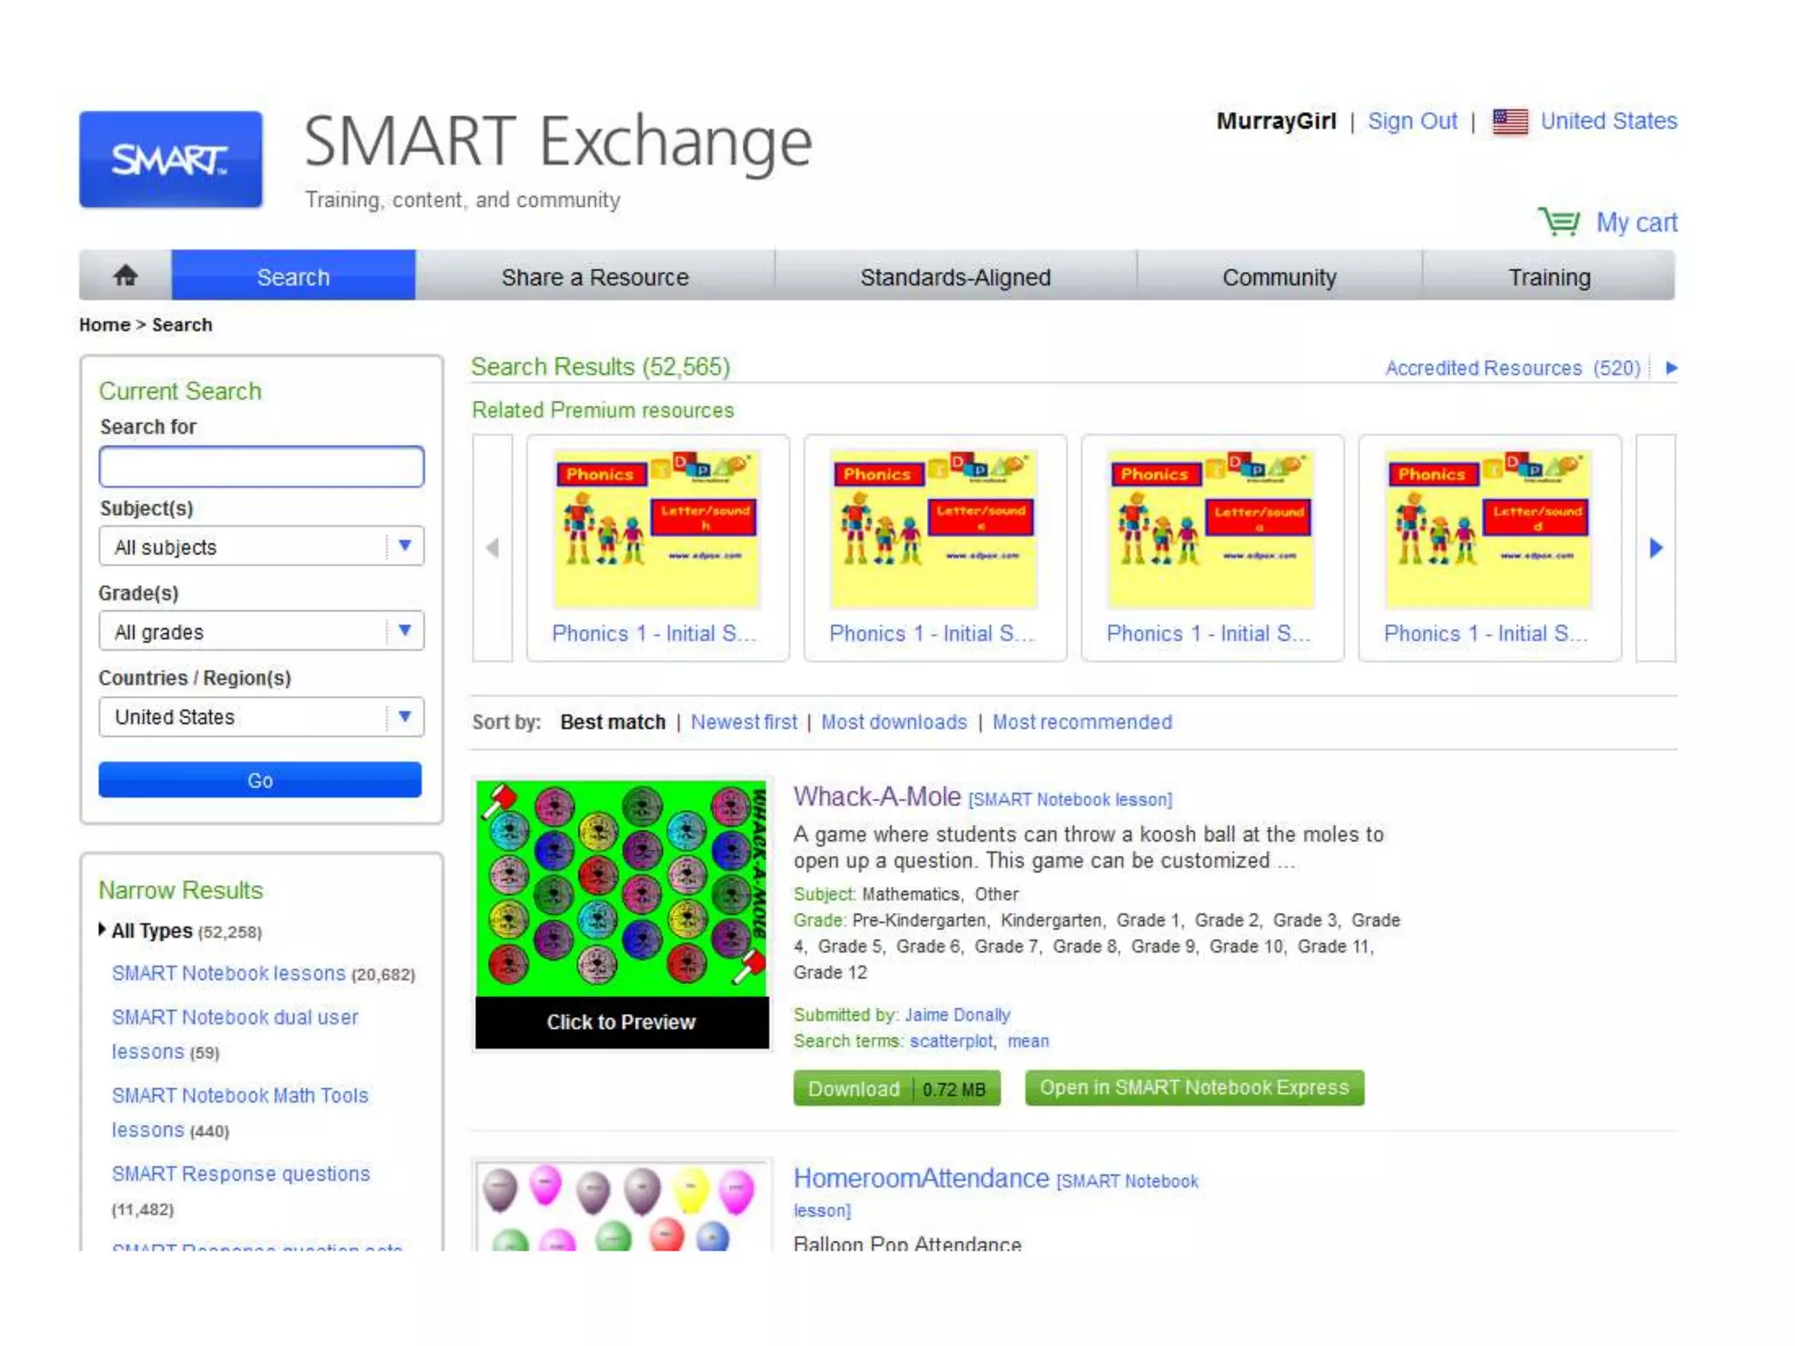Click the blue Go button

pyautogui.click(x=260, y=780)
